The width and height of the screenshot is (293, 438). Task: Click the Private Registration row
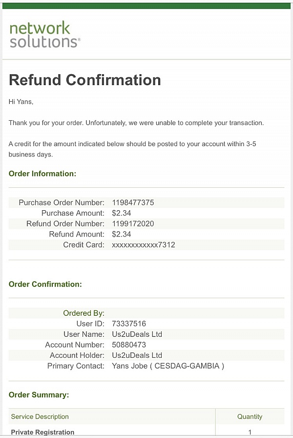(x=147, y=432)
